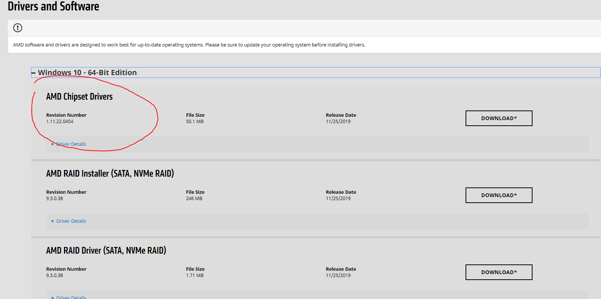Viewport: 601px width, 299px height.
Task: Click the AMD Chipset Drivers release date value
Action: (338, 122)
